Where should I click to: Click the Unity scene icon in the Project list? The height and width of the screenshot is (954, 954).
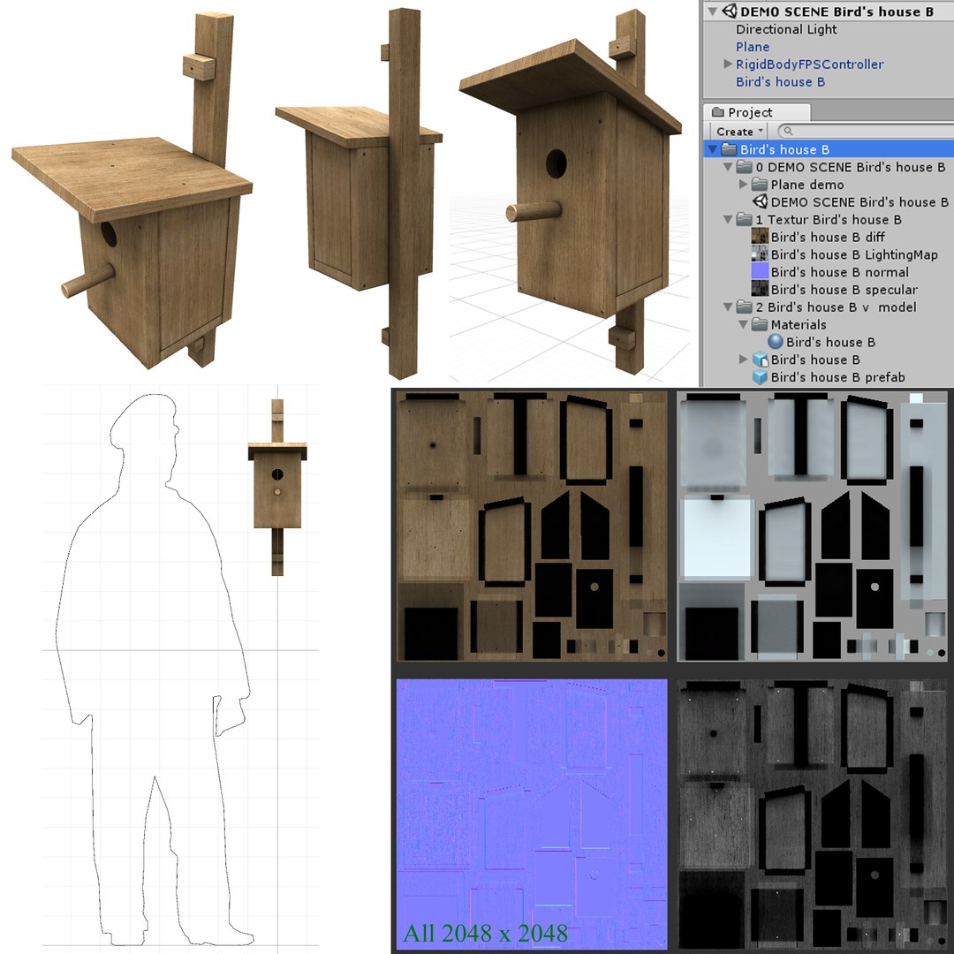760,201
